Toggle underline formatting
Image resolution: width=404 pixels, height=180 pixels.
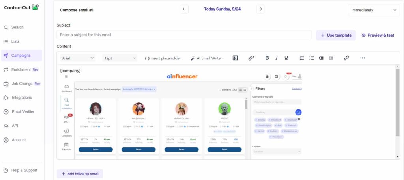click(286, 58)
